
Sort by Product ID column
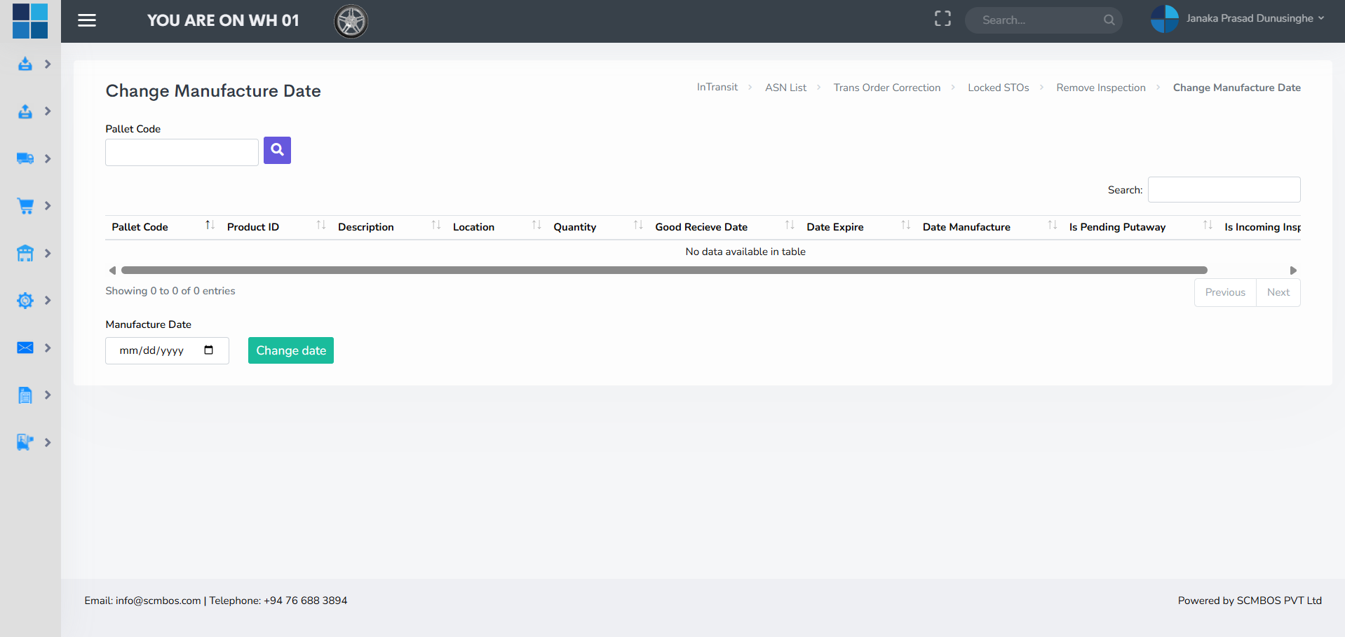coord(276,227)
